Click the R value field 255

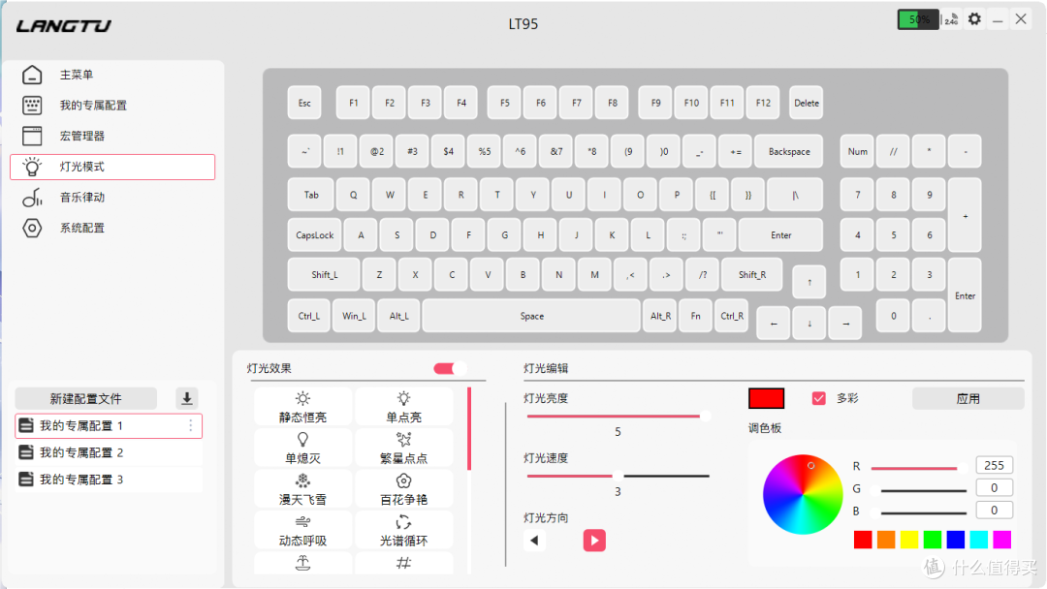click(994, 466)
